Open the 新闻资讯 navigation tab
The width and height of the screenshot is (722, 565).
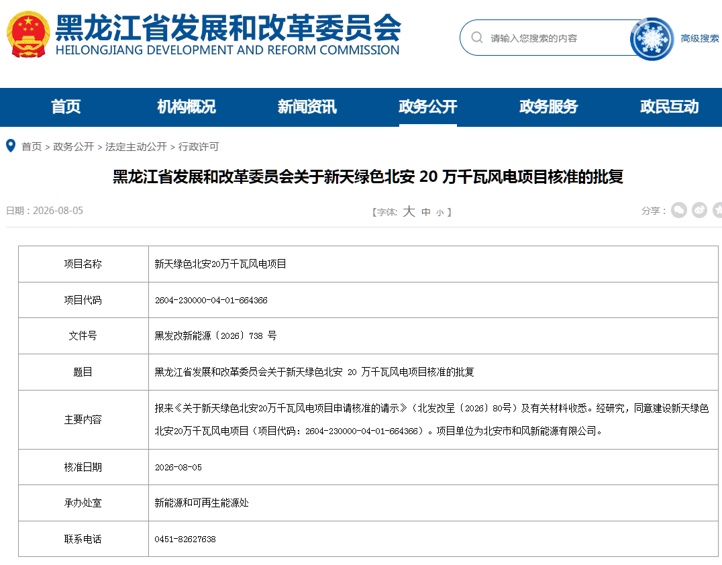pyautogui.click(x=307, y=107)
